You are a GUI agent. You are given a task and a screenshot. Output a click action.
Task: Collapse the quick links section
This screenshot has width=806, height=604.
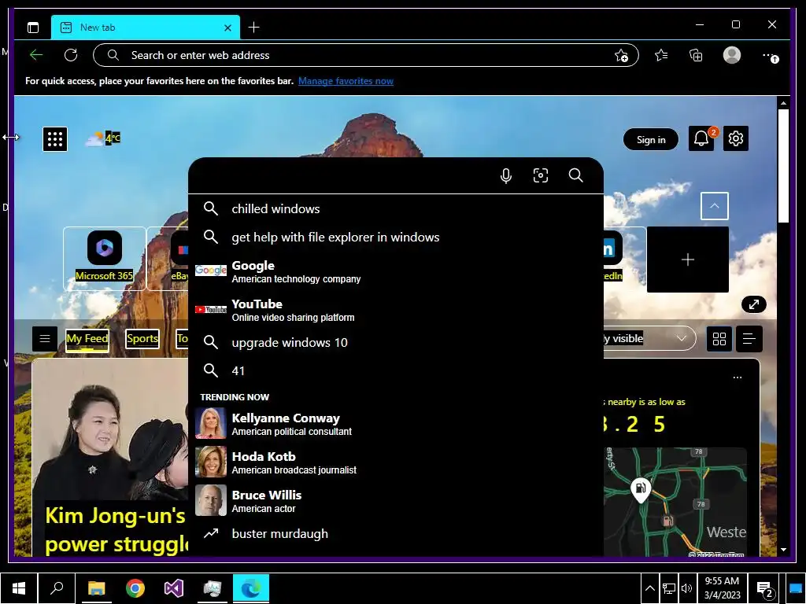(714, 206)
